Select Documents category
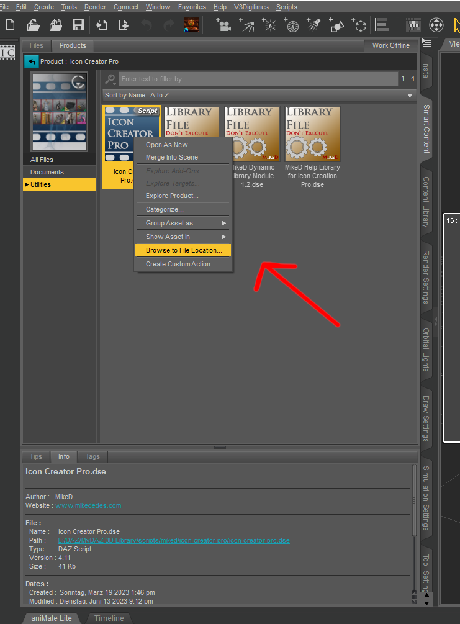Image resolution: width=460 pixels, height=624 pixels. click(59, 172)
